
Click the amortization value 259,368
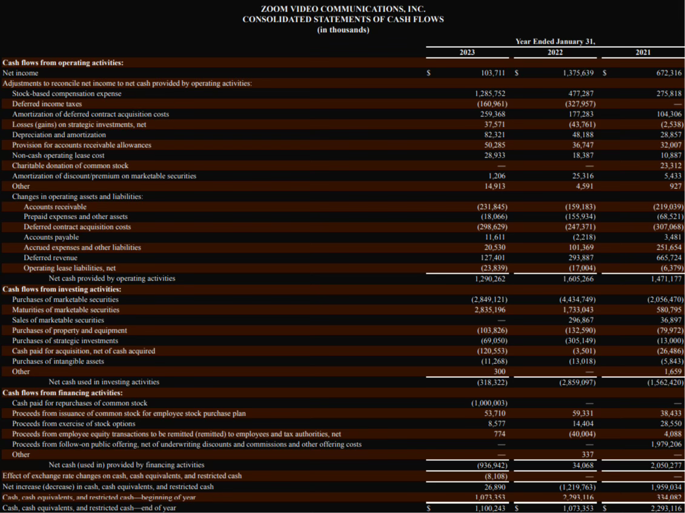pos(494,114)
